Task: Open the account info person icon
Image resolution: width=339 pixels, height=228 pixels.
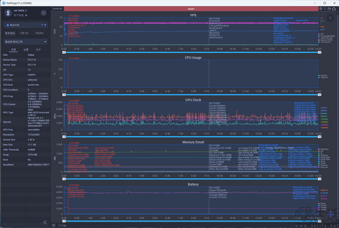Action: pos(26,15)
